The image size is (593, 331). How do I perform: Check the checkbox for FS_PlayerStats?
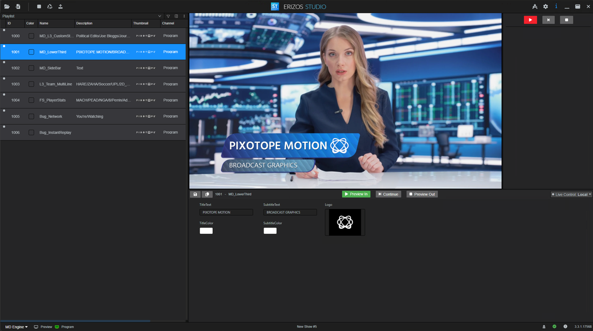coord(30,100)
